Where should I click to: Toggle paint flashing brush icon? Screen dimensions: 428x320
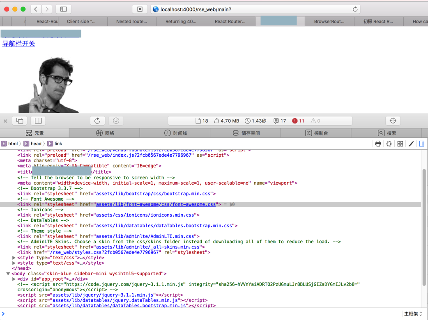(411, 144)
